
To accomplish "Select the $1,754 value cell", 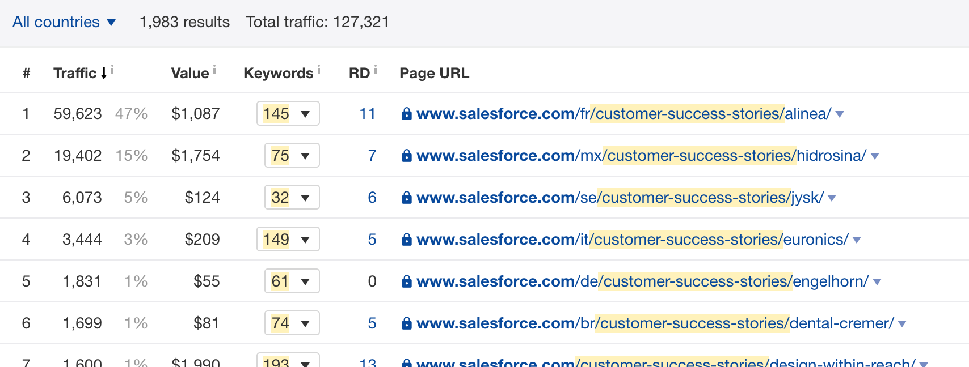I will 196,156.
